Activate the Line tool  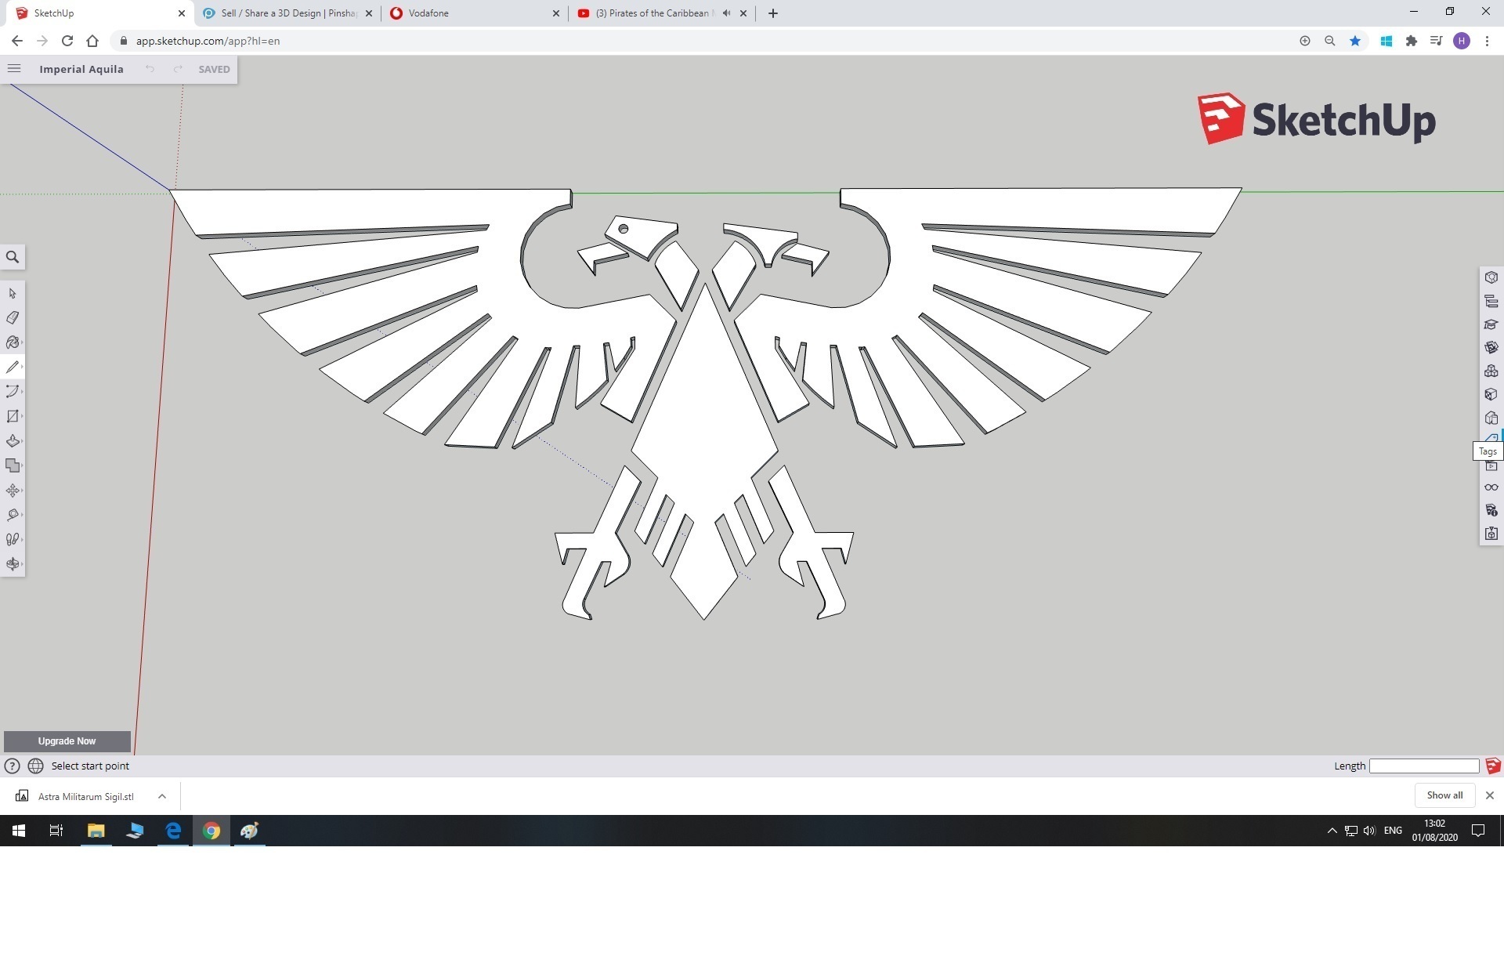(x=13, y=367)
